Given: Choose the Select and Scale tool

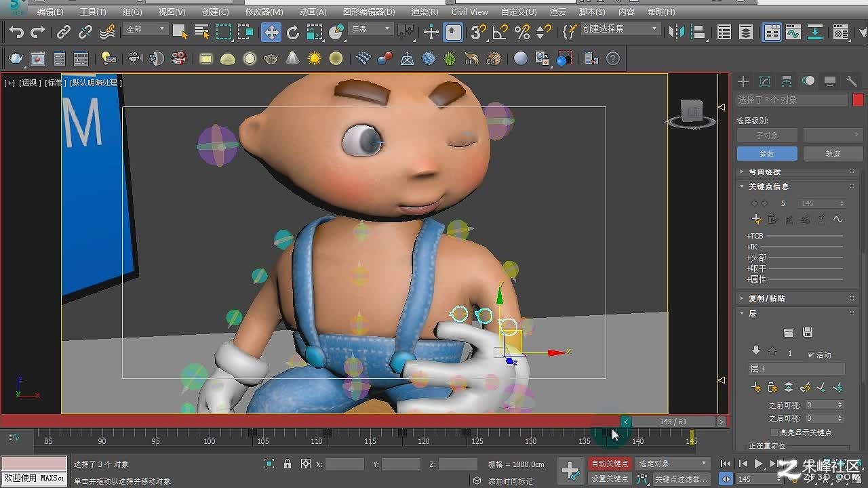Looking at the screenshot, I should (315, 32).
